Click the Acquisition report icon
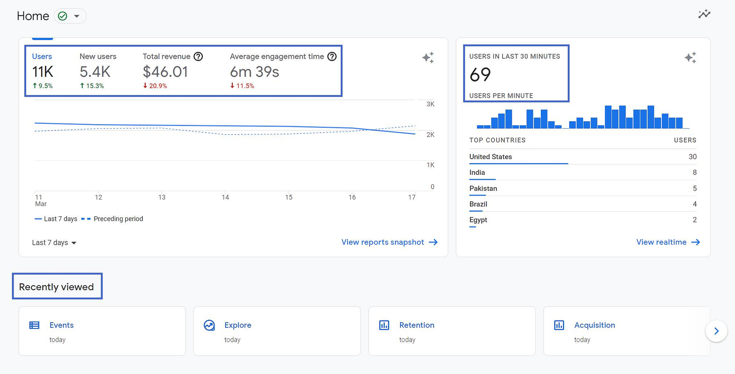The width and height of the screenshot is (735, 374). (x=559, y=325)
